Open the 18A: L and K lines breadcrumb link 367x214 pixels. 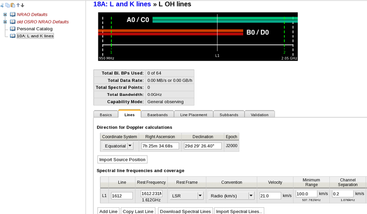coord(122,4)
